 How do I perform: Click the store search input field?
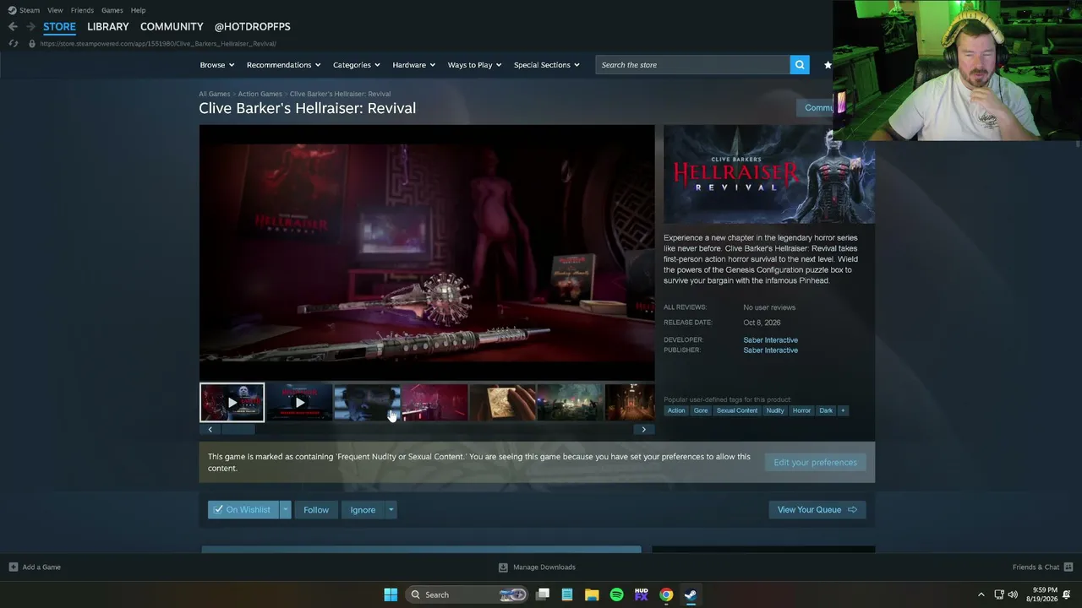[x=693, y=65]
